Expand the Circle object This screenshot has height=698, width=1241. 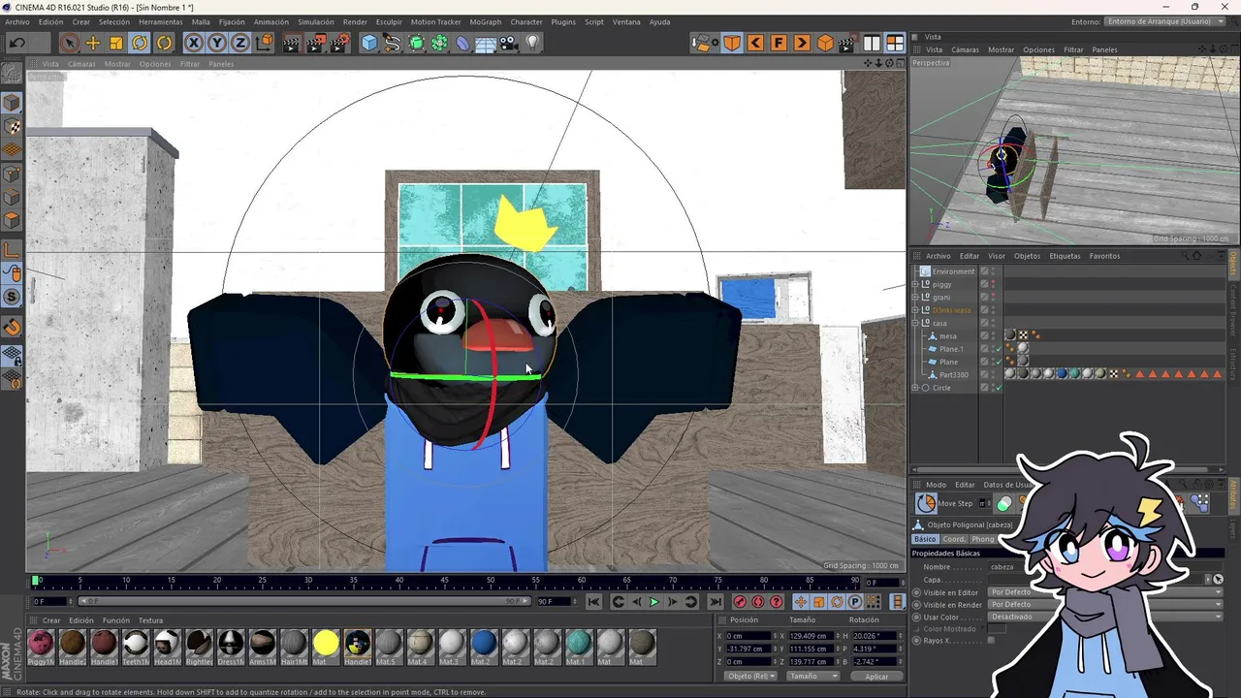[x=915, y=388]
